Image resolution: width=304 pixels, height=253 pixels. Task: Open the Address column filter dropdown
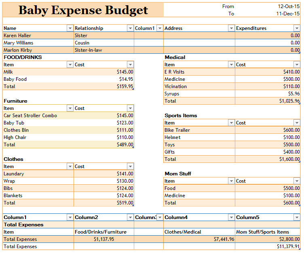[x=231, y=28]
